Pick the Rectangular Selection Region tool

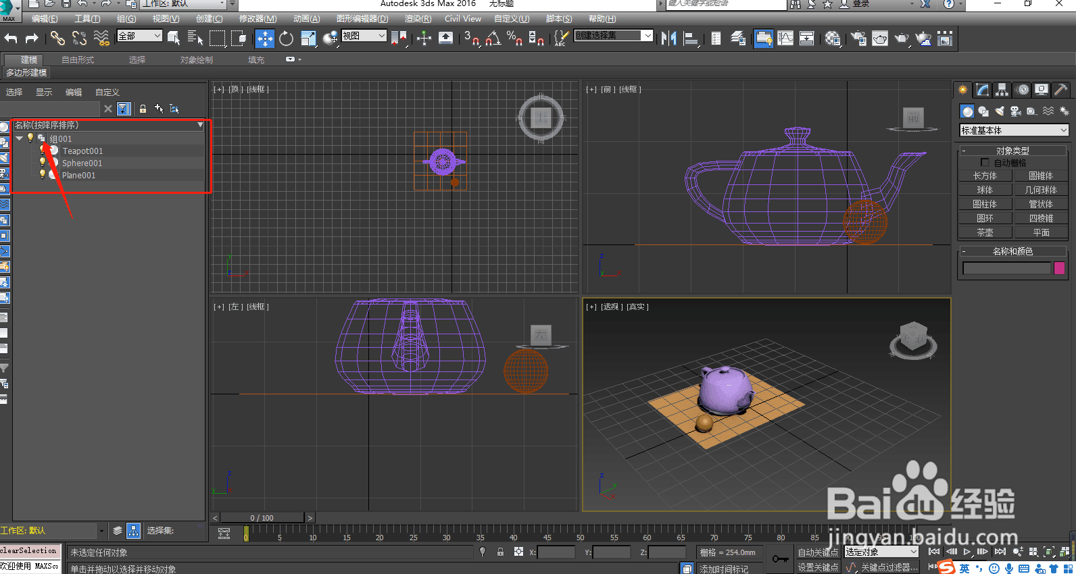pos(217,38)
